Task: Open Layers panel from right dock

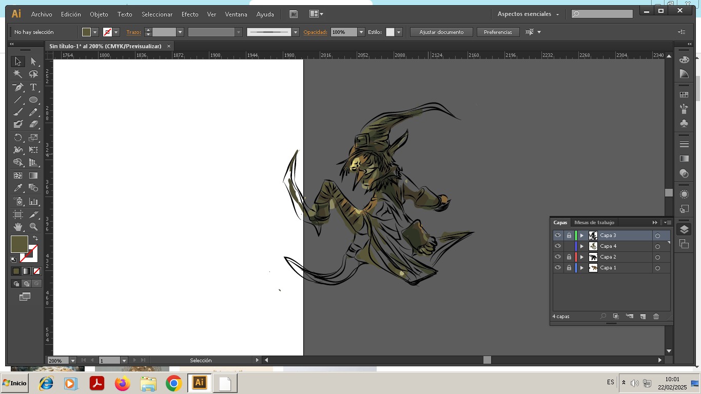Action: pyautogui.click(x=684, y=229)
